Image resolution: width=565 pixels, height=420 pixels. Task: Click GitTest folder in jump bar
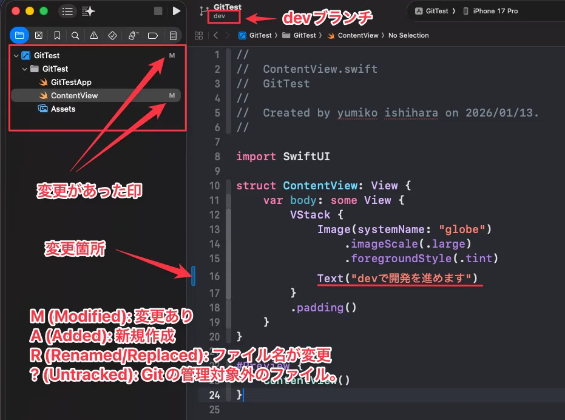click(299, 35)
